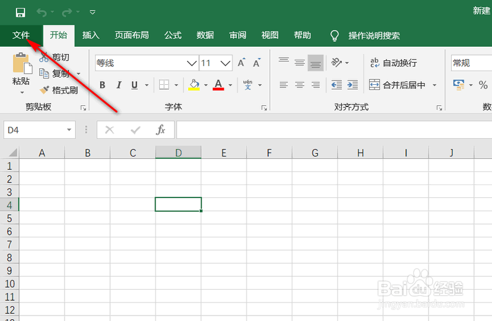
Task: Click the 粘贴 clipboard icon
Action: [22, 63]
